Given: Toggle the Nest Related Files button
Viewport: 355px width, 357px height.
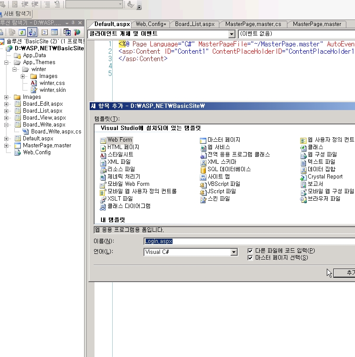Looking at the screenshot, I should [32, 32].
